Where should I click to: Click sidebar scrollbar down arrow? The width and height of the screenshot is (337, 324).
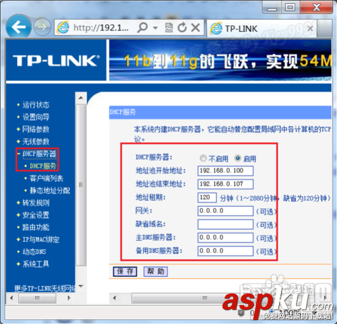tap(81, 286)
